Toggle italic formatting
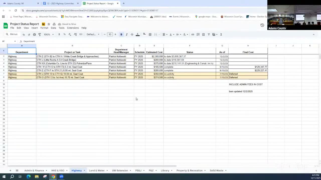 click(127, 34)
